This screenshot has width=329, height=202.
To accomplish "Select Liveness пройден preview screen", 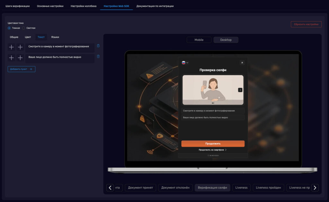I will point(268,188).
